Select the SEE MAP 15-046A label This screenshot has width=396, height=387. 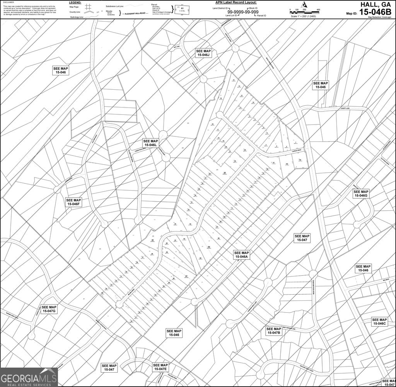241,255
